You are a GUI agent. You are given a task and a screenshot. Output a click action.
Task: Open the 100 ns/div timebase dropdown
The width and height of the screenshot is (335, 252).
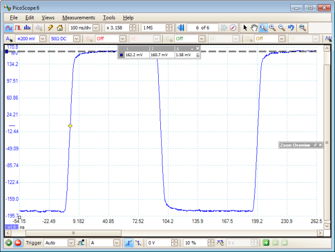click(96, 27)
